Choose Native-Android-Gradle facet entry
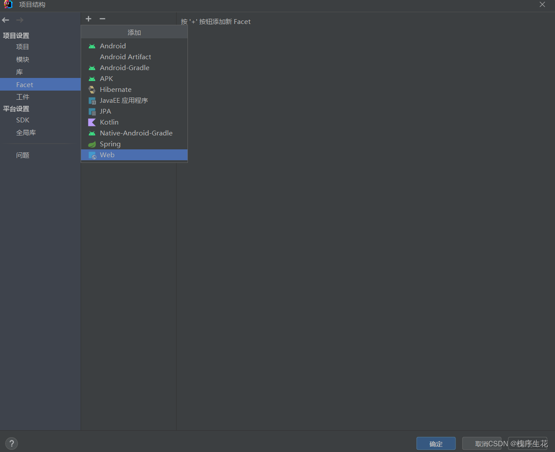This screenshot has height=452, width=555. (134, 133)
